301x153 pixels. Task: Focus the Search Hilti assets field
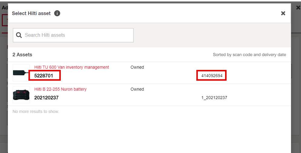(78, 35)
